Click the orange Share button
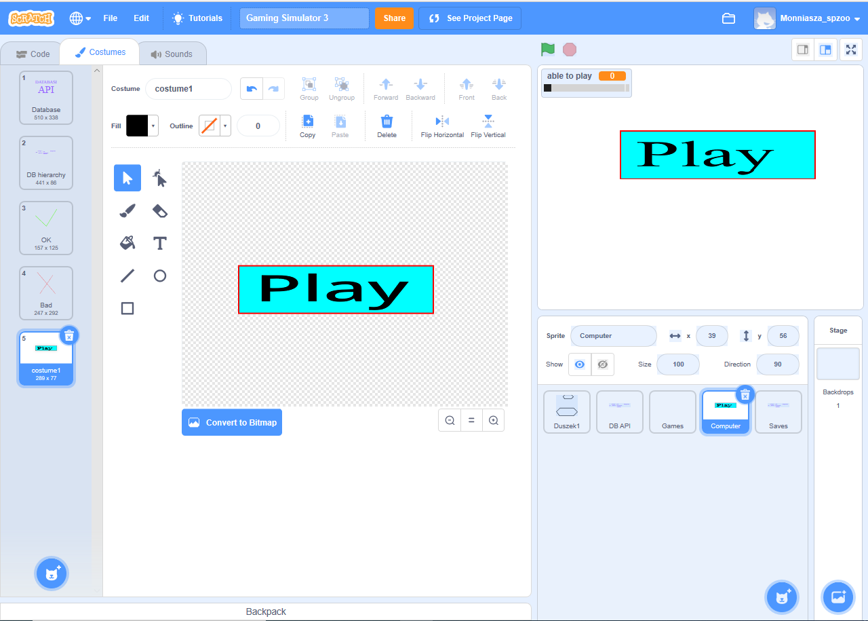The image size is (868, 621). point(394,18)
